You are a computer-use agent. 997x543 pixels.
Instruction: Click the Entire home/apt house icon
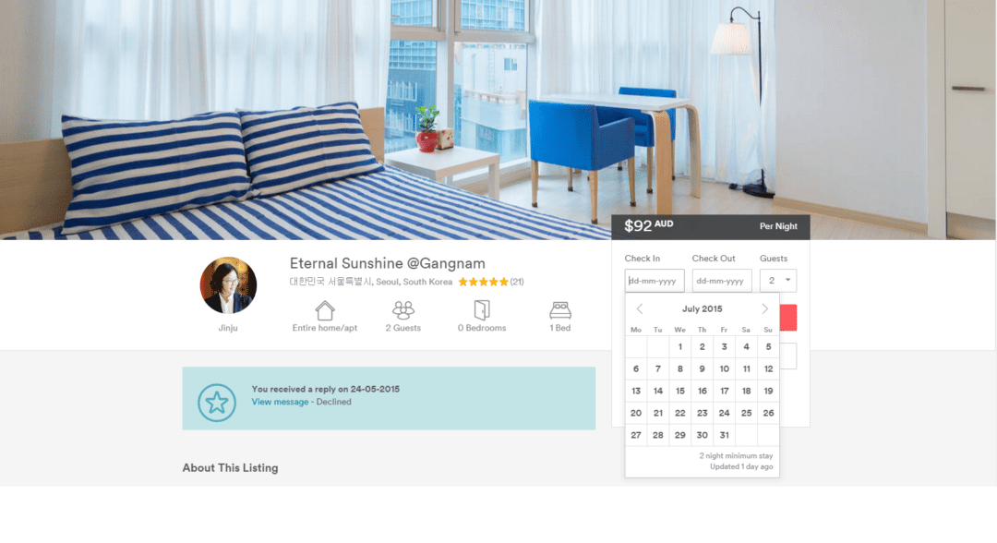325,310
